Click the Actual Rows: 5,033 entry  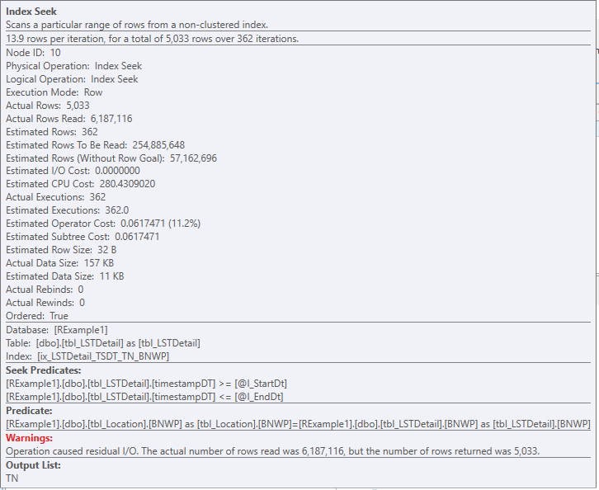(48, 106)
